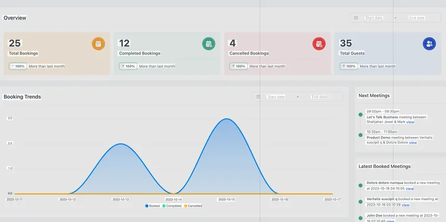Click the 3.0 y-axis value
446x222 pixels.
(x=10, y=118)
